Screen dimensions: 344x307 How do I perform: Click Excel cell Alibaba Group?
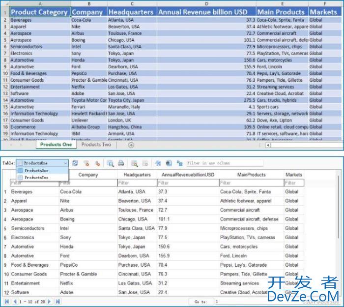pos(89,127)
